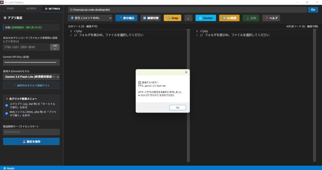Image resolution: width=322 pixels, height=170 pixels.
Task: Click the AI生成コード (右 - 編集可能) label
Action: [x=302, y=26]
